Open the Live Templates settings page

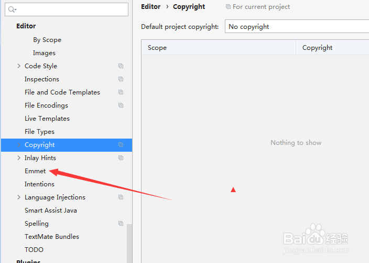coord(47,119)
